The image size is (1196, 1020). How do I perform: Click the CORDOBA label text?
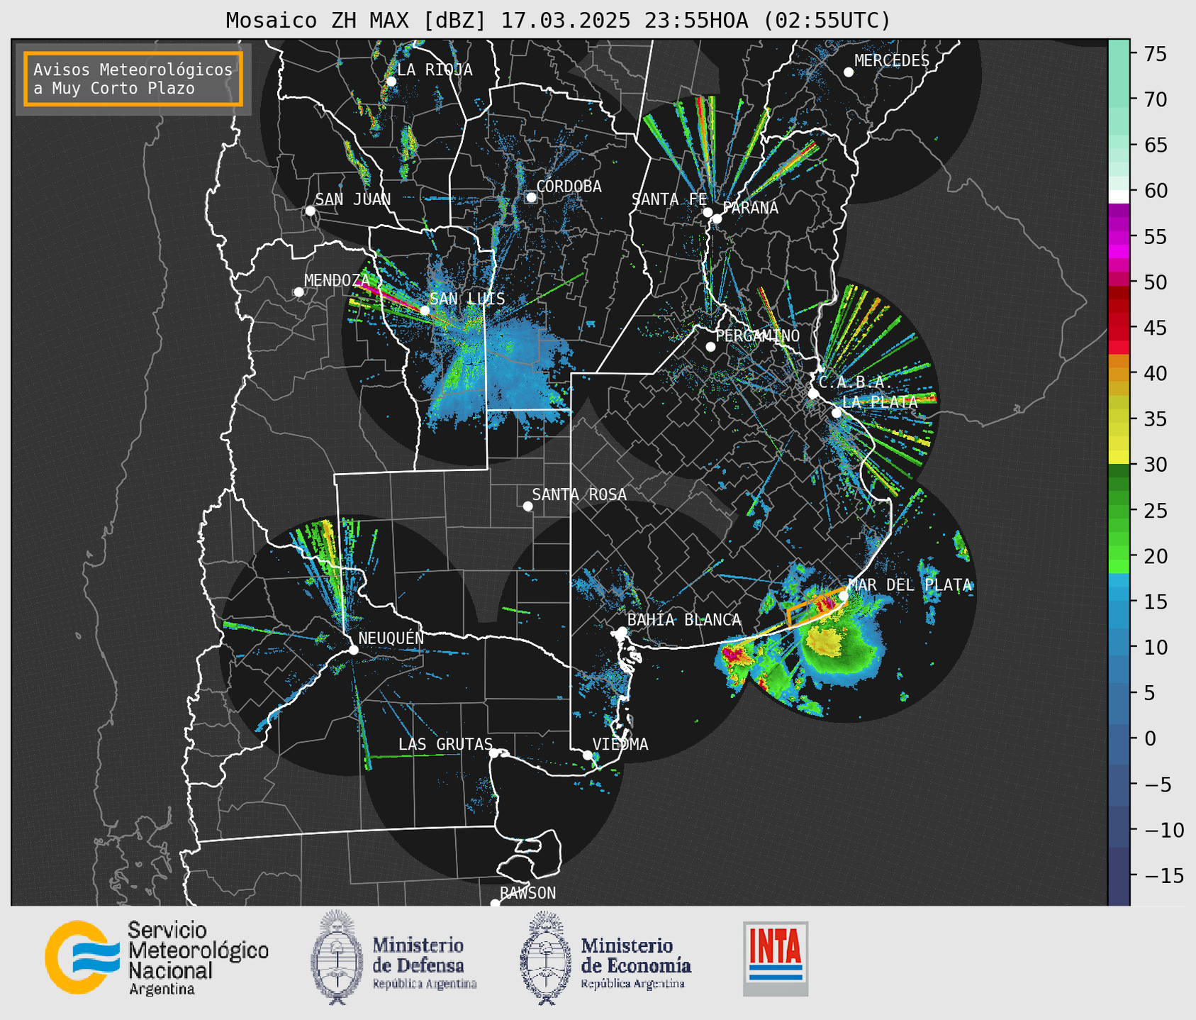pyautogui.click(x=569, y=187)
